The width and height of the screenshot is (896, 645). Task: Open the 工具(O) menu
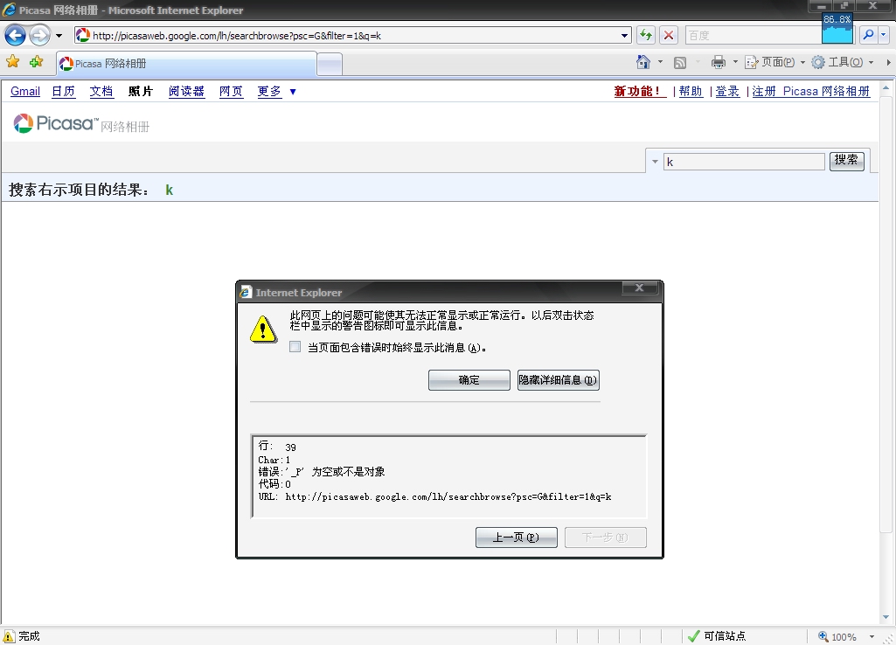(843, 62)
